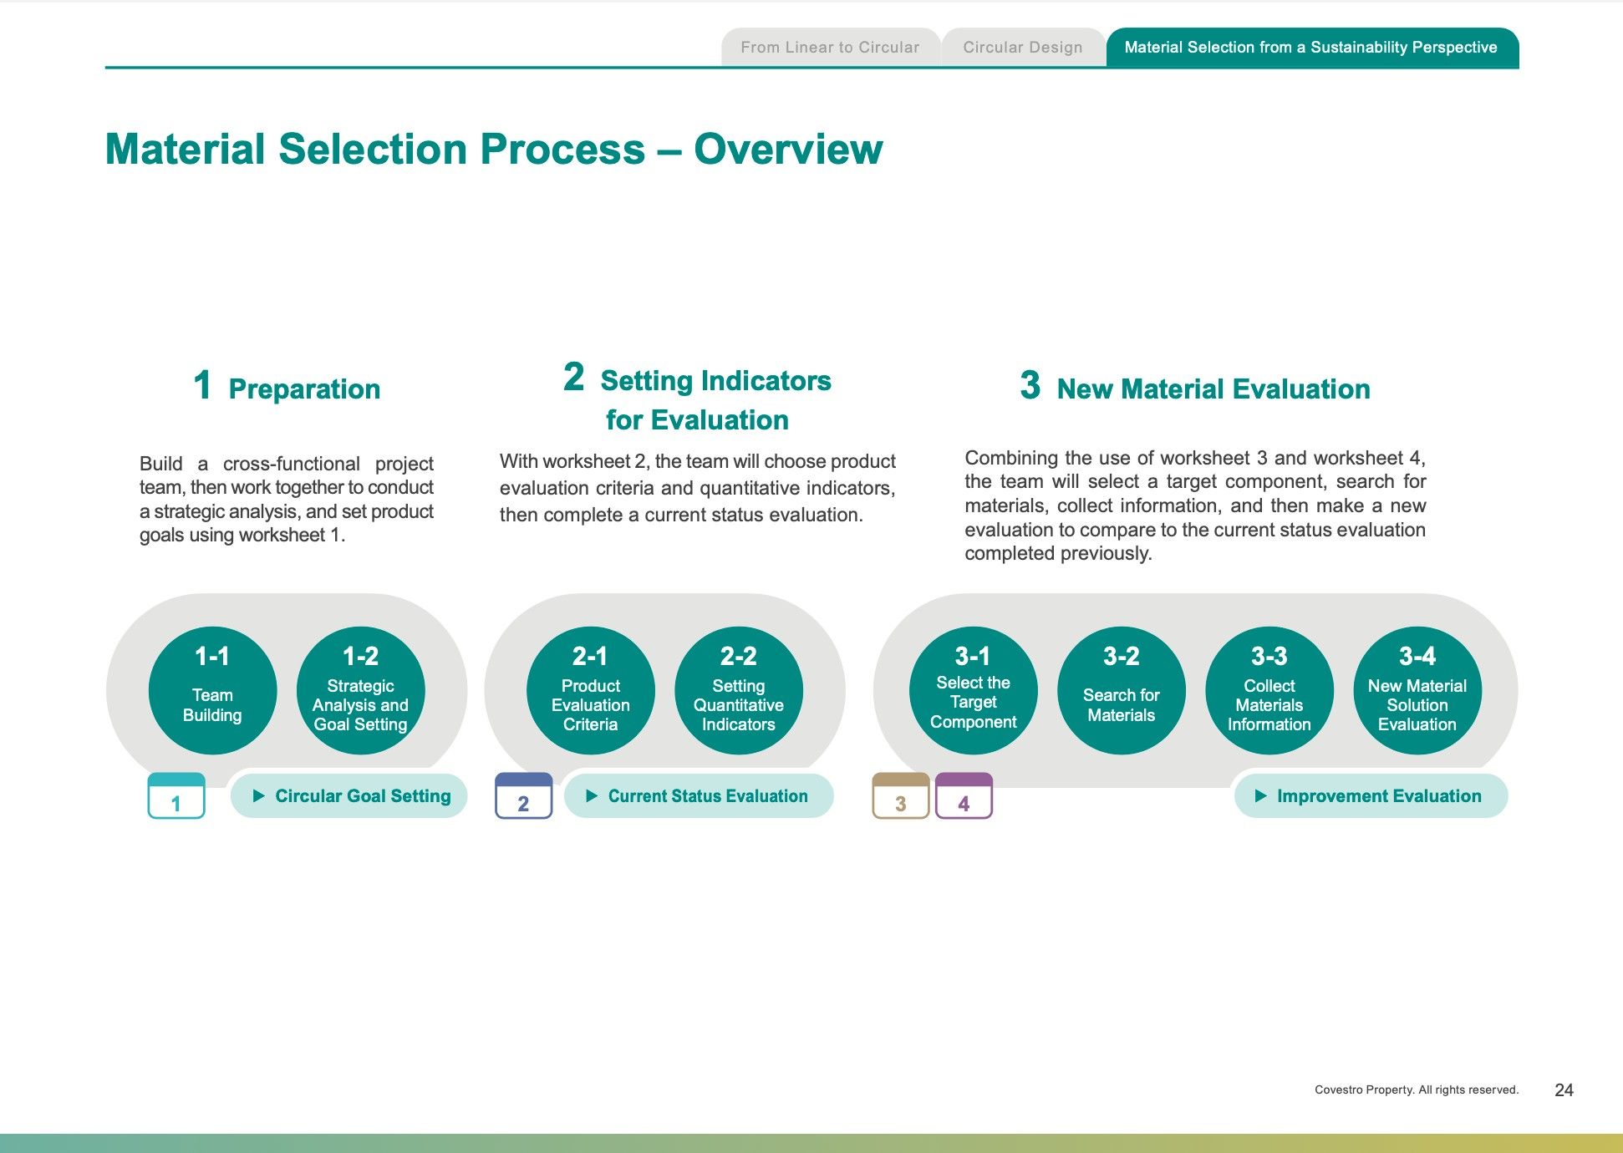1623x1153 pixels.
Task: Switch to From Linear to Circular tab
Action: tap(830, 48)
